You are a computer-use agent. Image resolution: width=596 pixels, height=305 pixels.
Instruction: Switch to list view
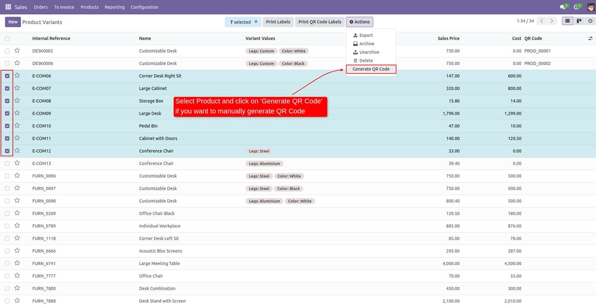click(567, 21)
